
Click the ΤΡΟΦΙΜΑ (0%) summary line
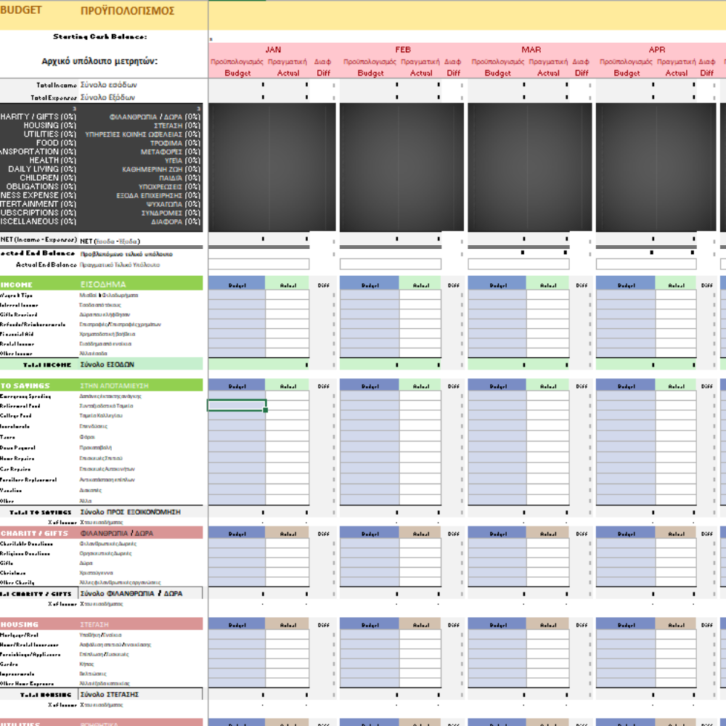coord(175,143)
